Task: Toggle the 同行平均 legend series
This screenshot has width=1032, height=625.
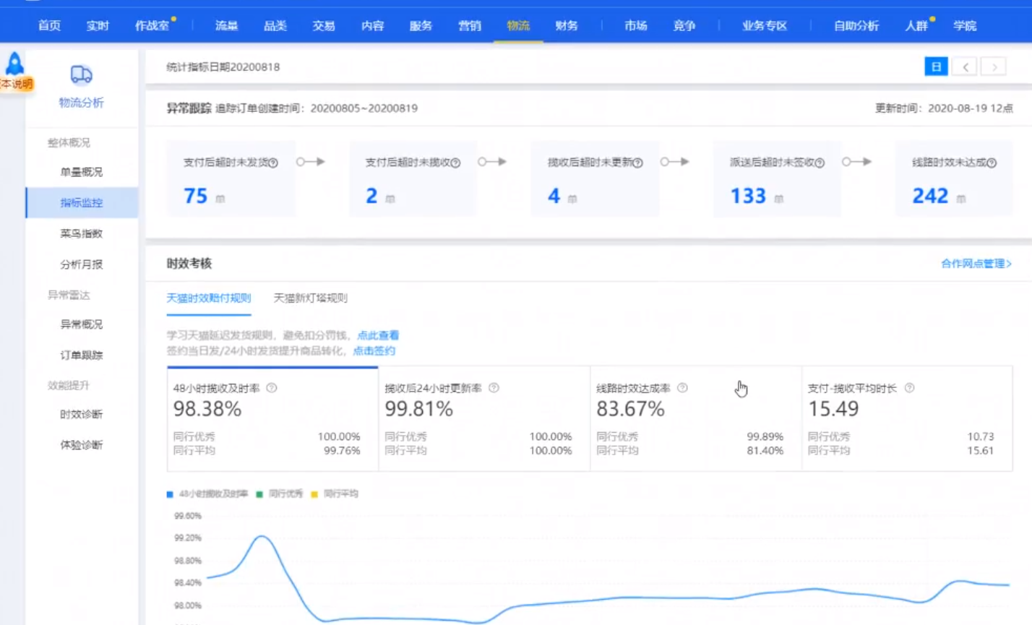Action: click(x=335, y=494)
